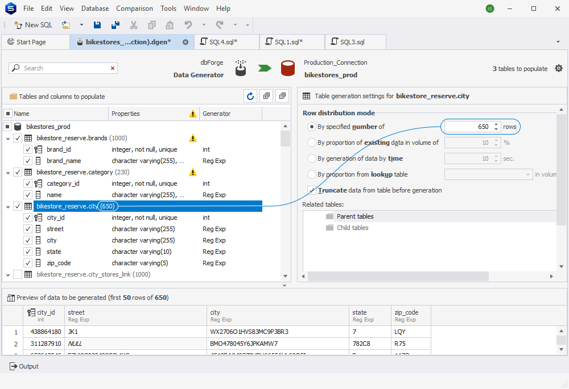This screenshot has width=569, height=389.
Task: Click the Save icon in the toolbar
Action: [97, 25]
